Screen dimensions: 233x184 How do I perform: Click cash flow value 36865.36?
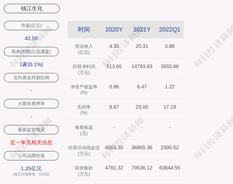point(142,147)
